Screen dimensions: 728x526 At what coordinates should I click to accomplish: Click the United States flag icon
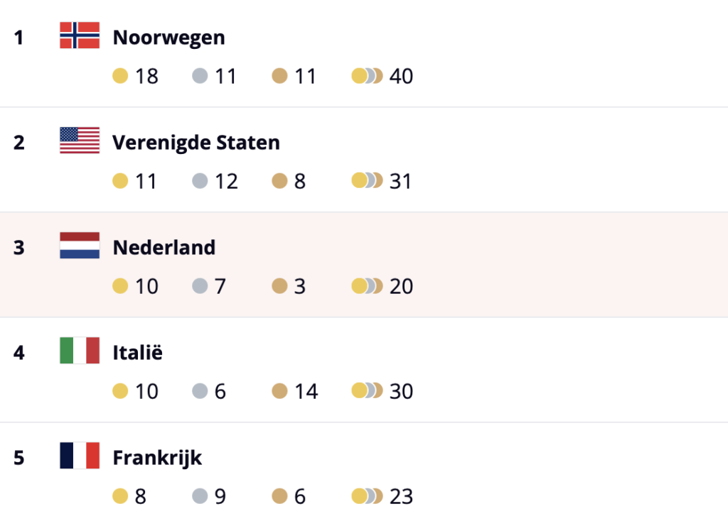(80, 141)
